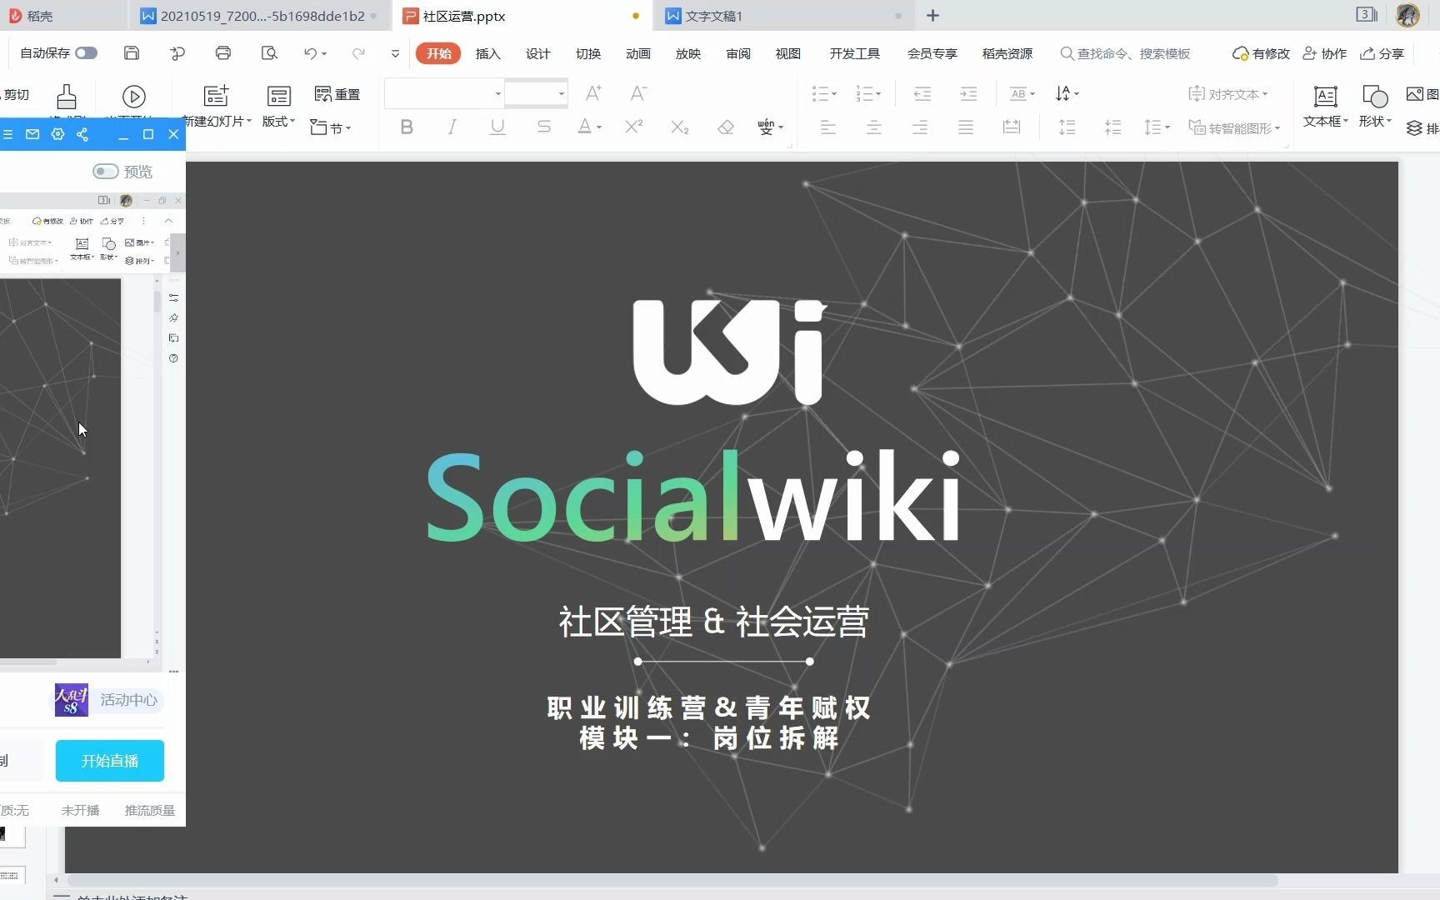
Task: Open the Print Preview icon
Action: pyautogui.click(x=269, y=53)
